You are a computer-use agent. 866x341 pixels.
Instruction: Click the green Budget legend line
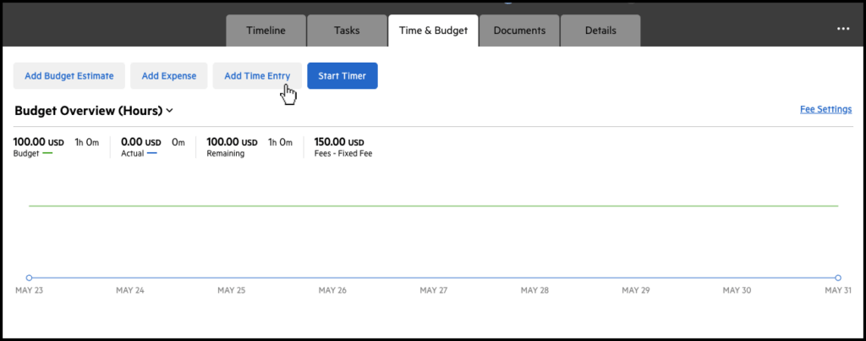coord(47,154)
